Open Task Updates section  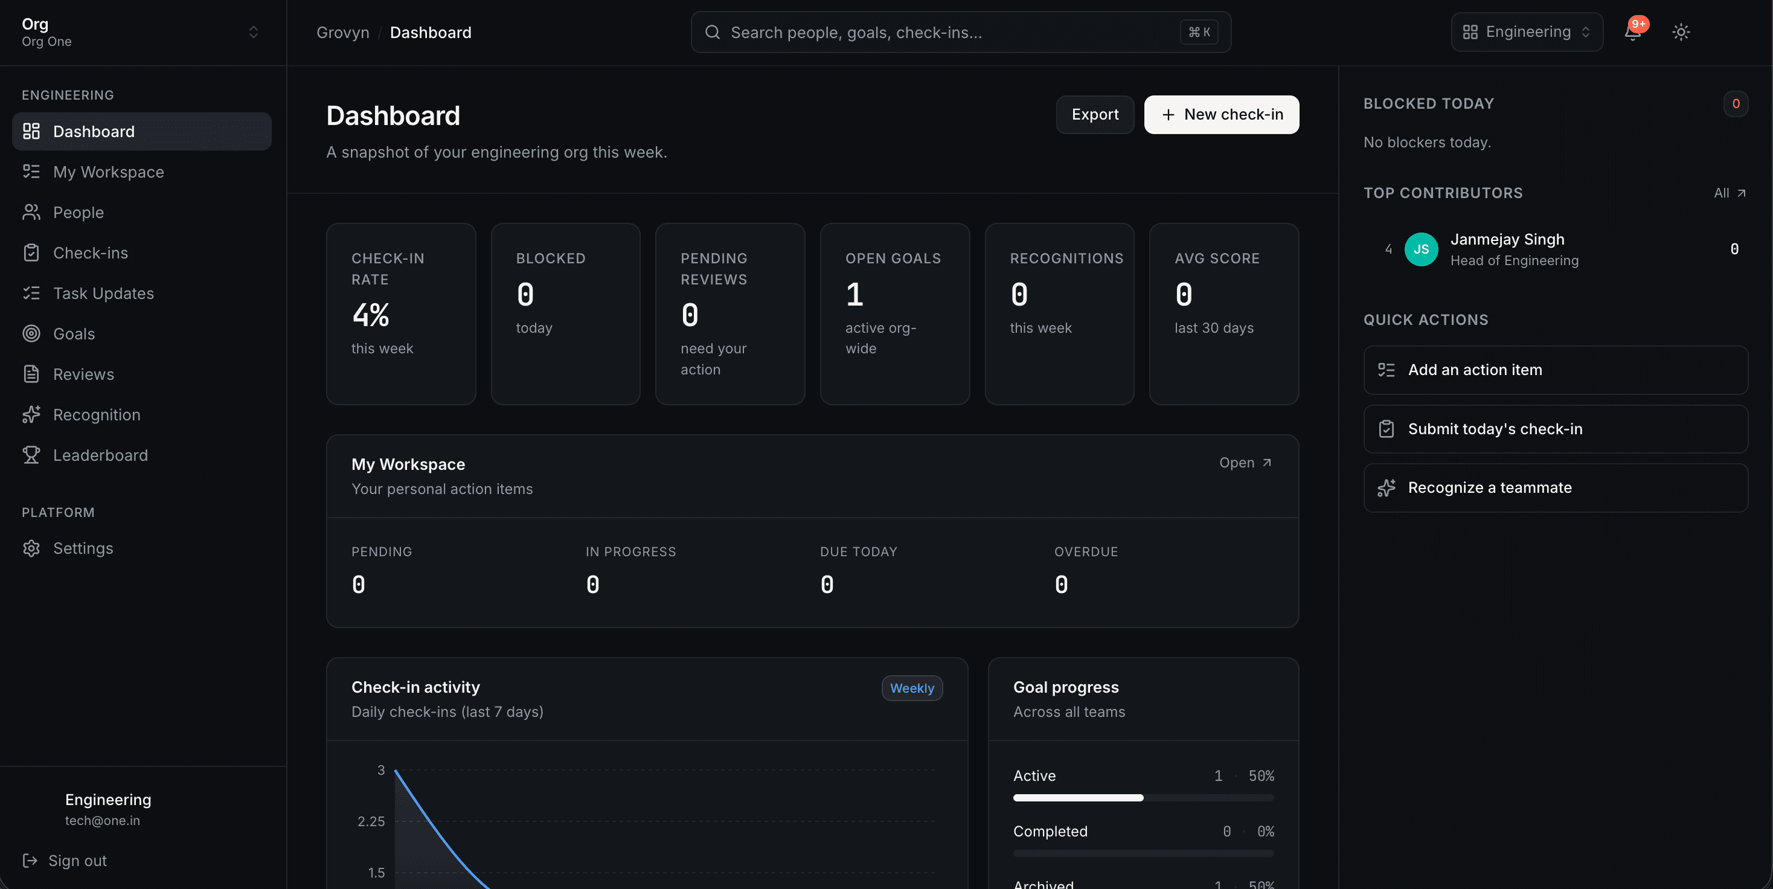(x=142, y=293)
